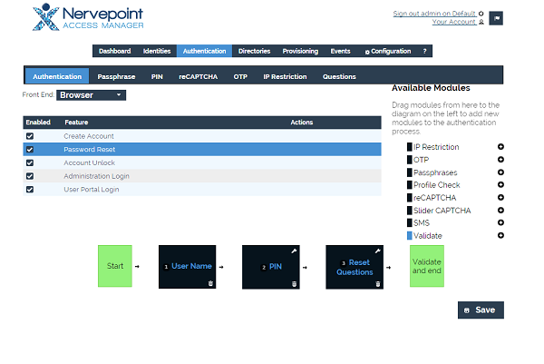Switch to the reCAPTCHA tab
Image resolution: width=544 pixels, height=364 pixels.
click(198, 77)
